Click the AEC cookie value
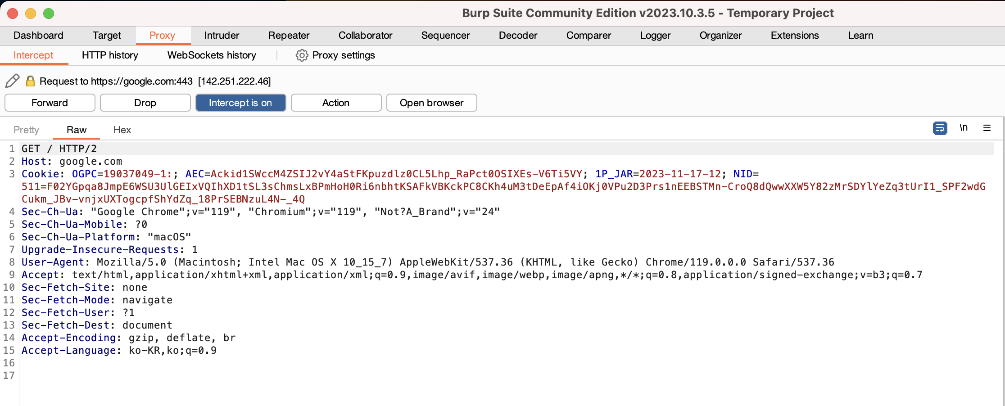The width and height of the screenshot is (1005, 406). [396, 174]
